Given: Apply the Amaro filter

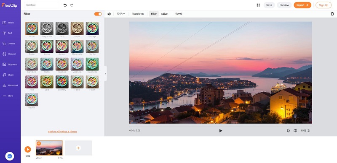Looking at the screenshot, I should [x=62, y=46].
